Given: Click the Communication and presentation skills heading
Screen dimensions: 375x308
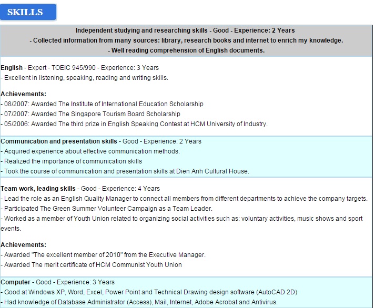Looking at the screenshot, I should click(59, 141).
